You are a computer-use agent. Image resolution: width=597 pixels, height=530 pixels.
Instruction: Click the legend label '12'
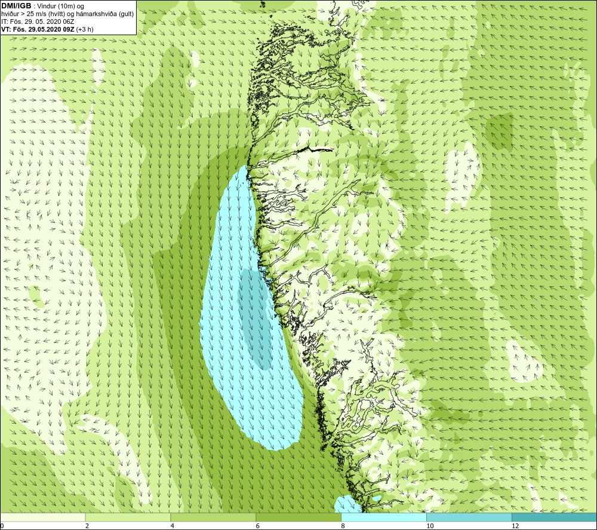pos(515,526)
